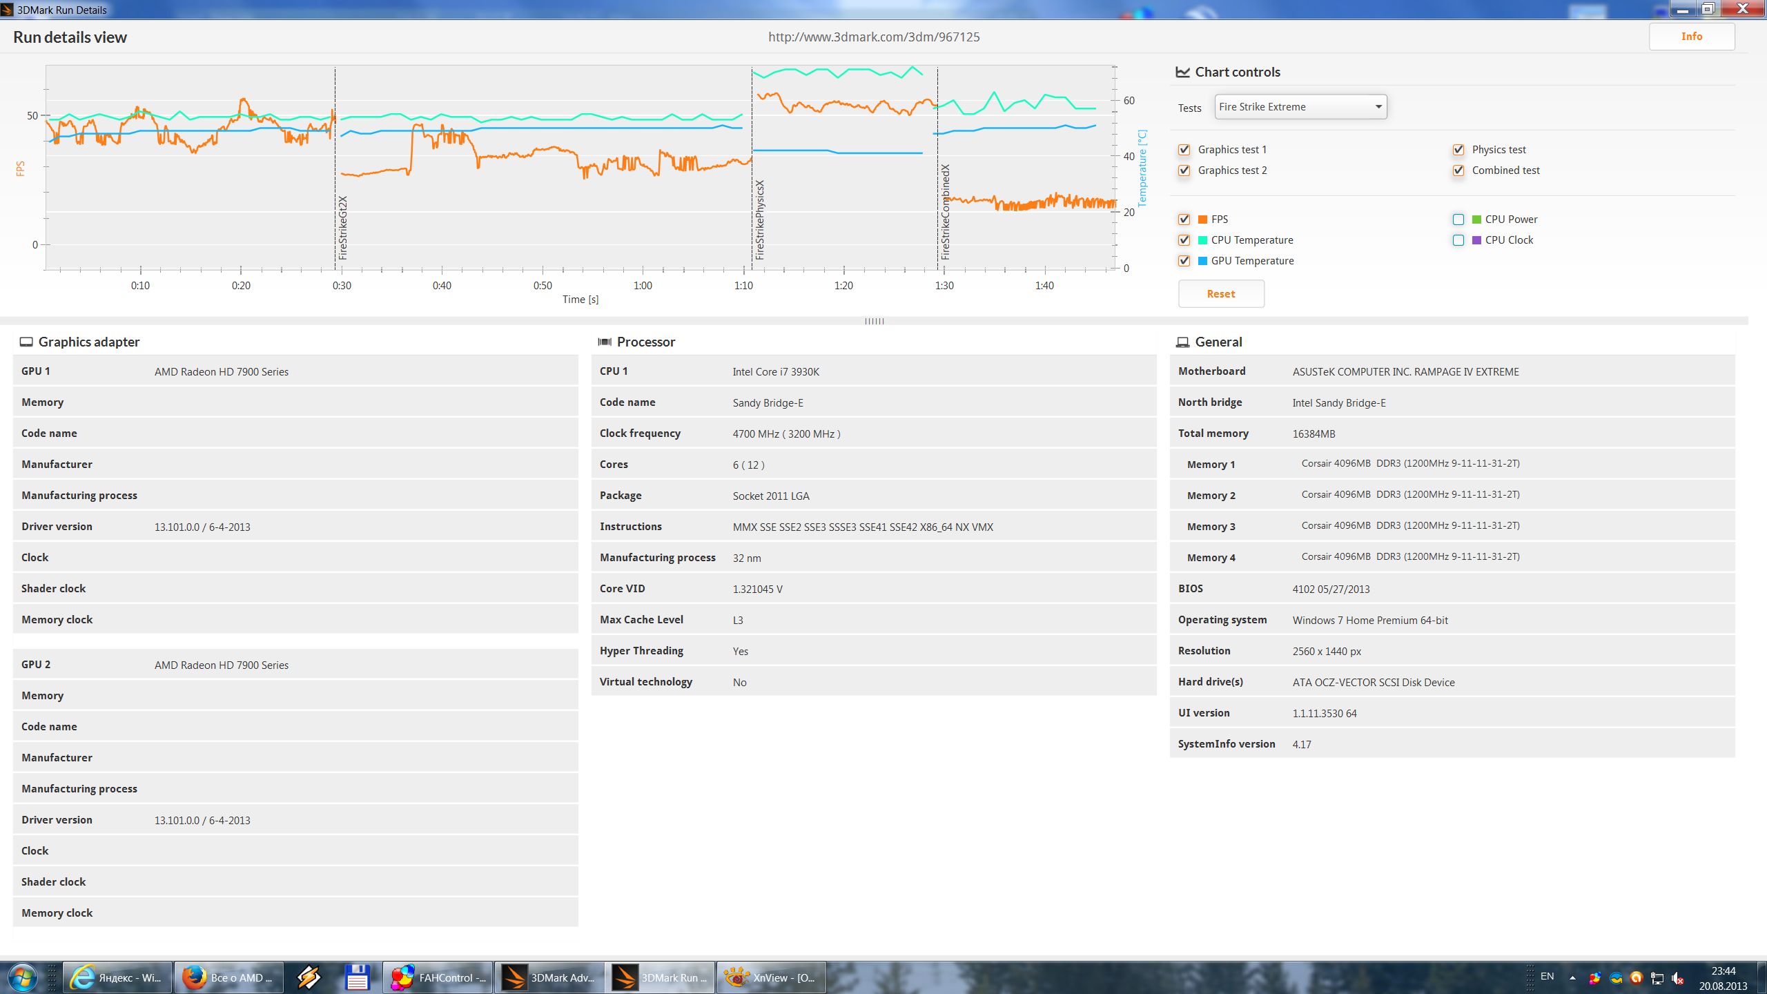
Task: Show hidden system tray icons arrow
Action: point(1572,977)
